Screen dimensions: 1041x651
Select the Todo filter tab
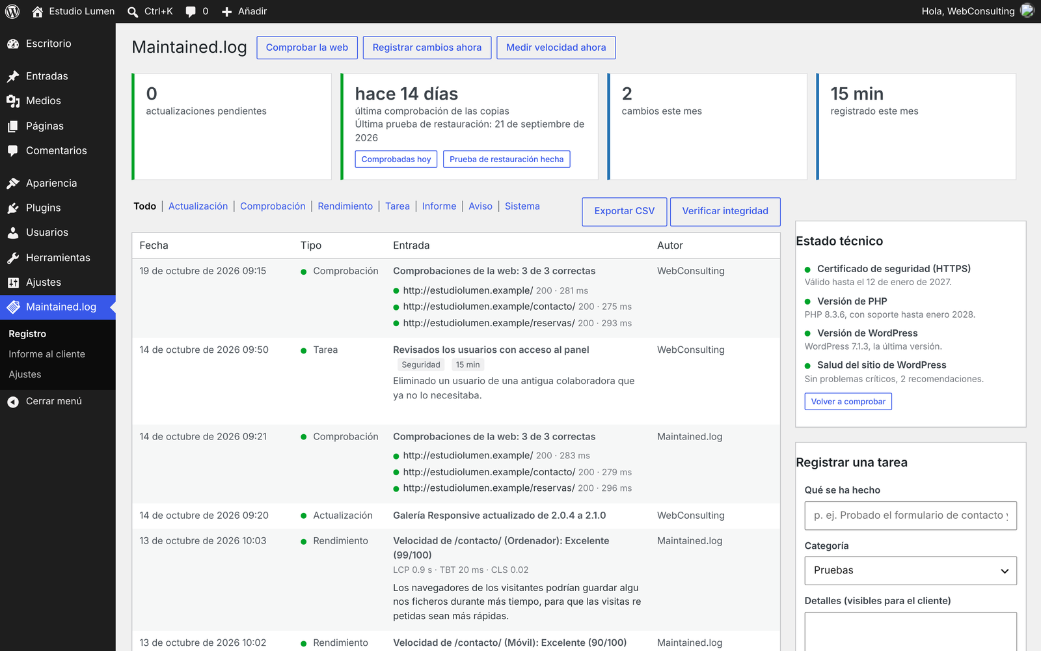click(144, 206)
